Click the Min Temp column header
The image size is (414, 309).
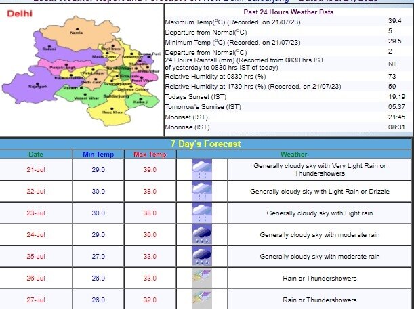(x=98, y=154)
